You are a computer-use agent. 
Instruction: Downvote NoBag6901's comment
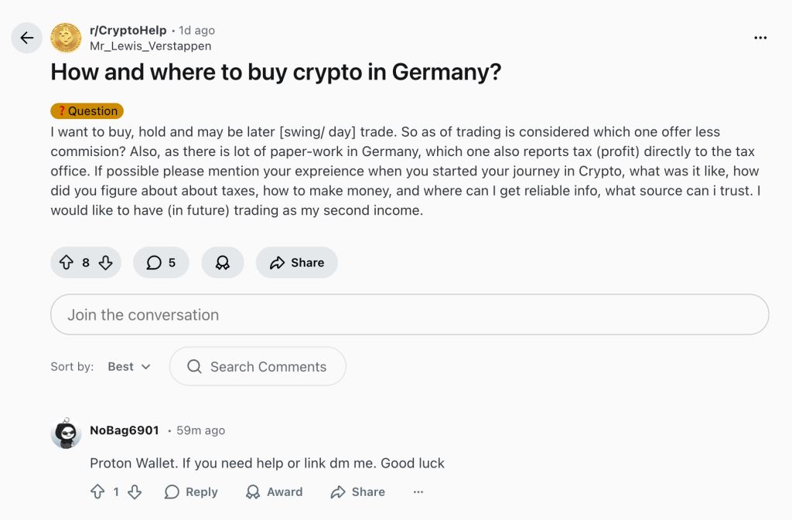click(135, 491)
